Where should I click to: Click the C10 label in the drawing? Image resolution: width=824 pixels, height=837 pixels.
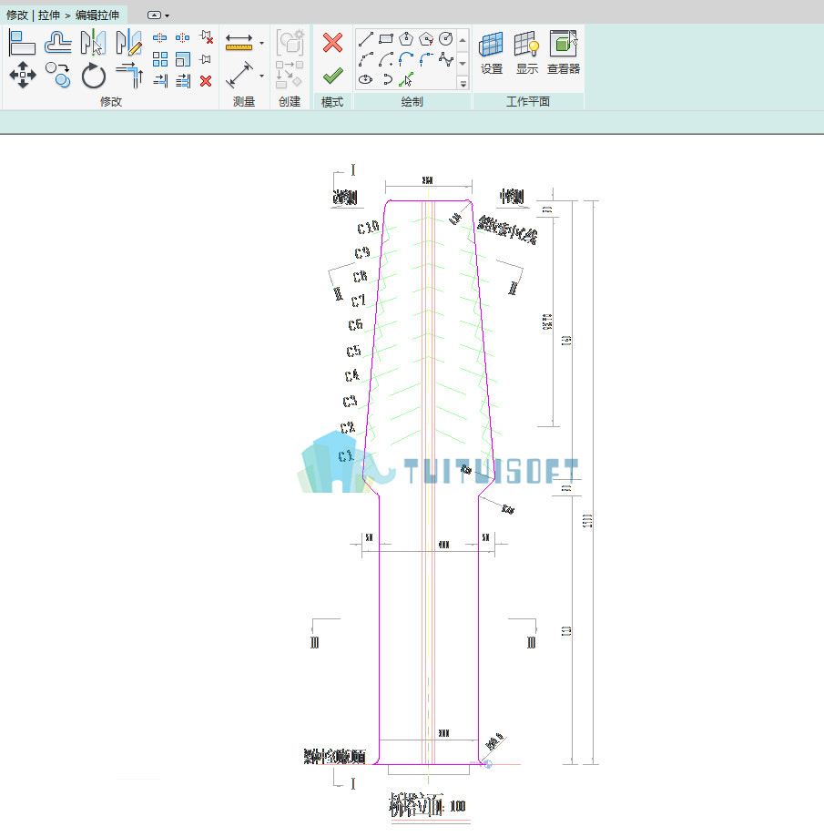368,228
